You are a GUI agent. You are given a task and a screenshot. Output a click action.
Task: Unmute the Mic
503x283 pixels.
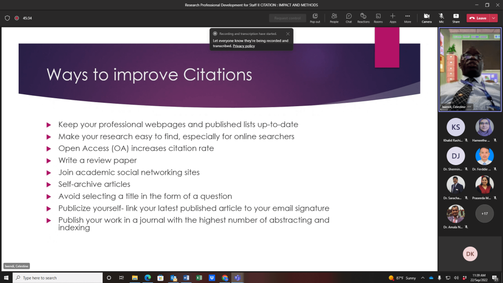click(442, 18)
